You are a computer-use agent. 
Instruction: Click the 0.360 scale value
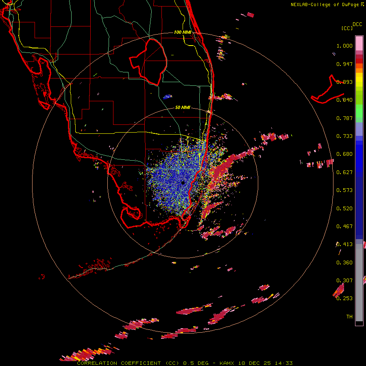[x=344, y=263]
